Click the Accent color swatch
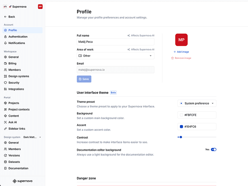 coord(181,127)
